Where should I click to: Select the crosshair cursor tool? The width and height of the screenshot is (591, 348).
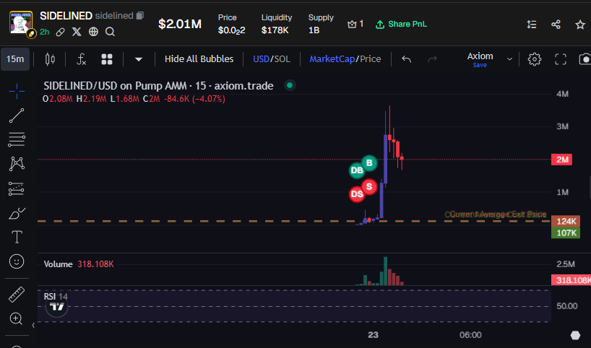pyautogui.click(x=17, y=91)
